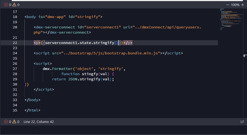
Task: Click serverconnect1.state.stringify() expression
Action: tap(82, 43)
